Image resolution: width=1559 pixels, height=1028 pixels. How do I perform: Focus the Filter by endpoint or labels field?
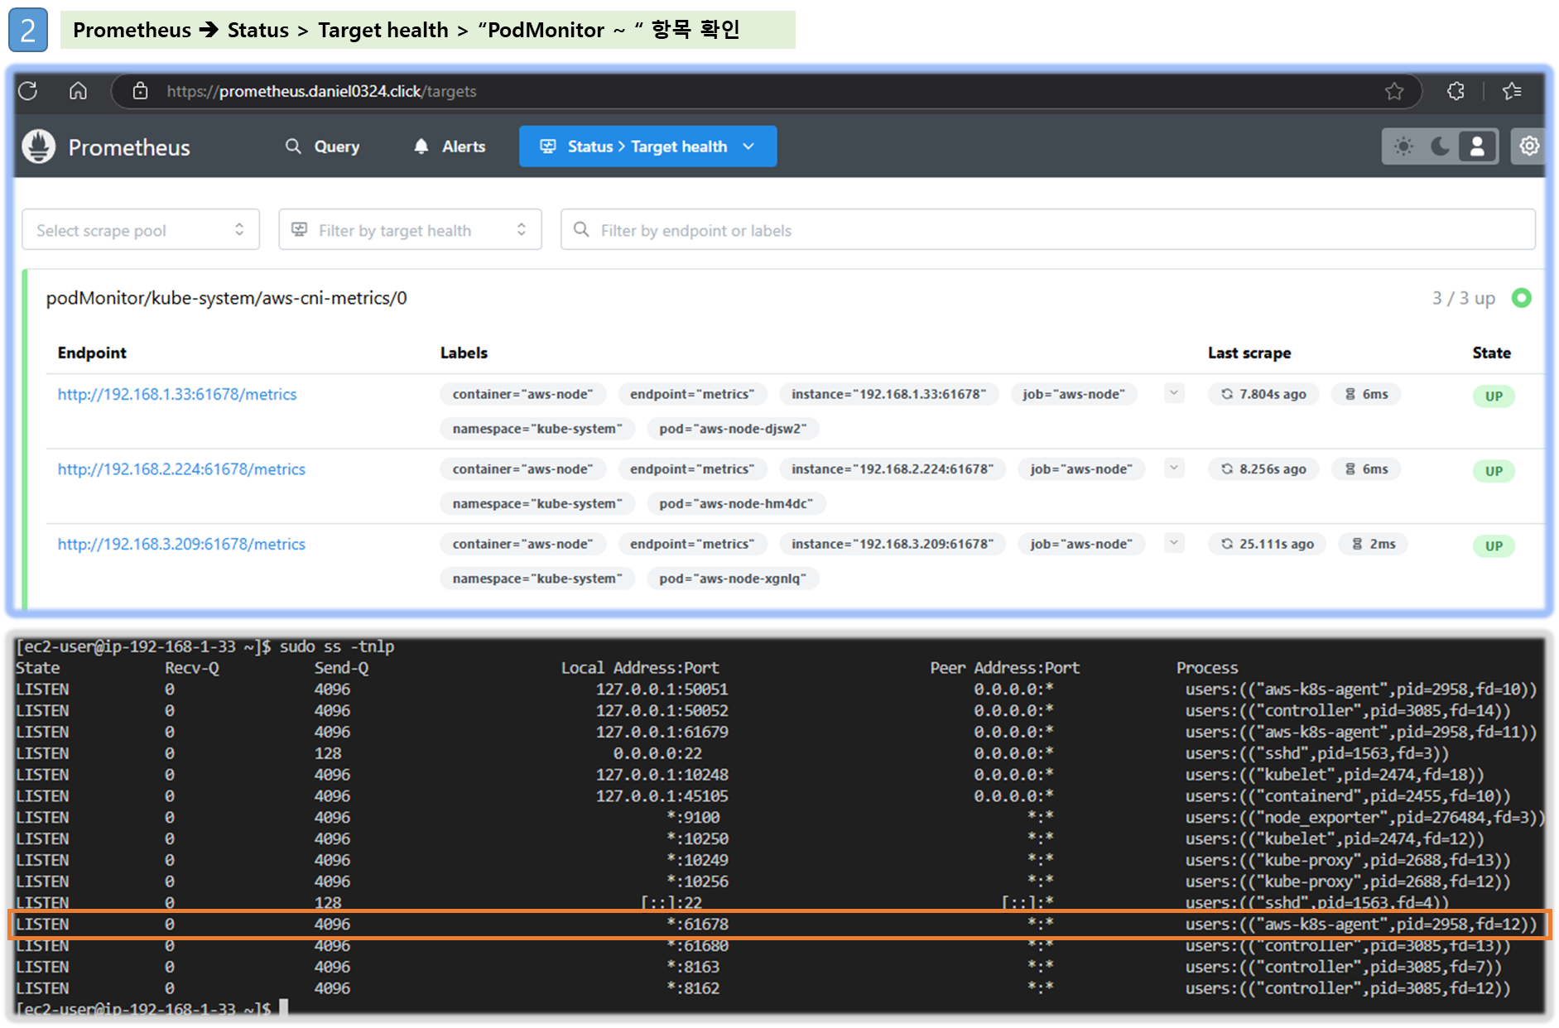click(x=1047, y=230)
